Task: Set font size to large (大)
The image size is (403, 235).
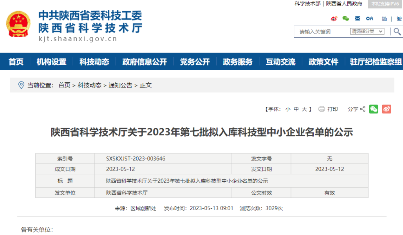Action: click(x=304, y=109)
